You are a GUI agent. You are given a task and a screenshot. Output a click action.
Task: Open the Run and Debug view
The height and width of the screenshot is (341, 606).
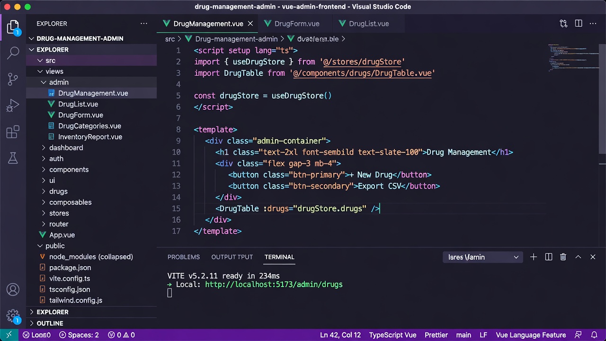(x=13, y=106)
